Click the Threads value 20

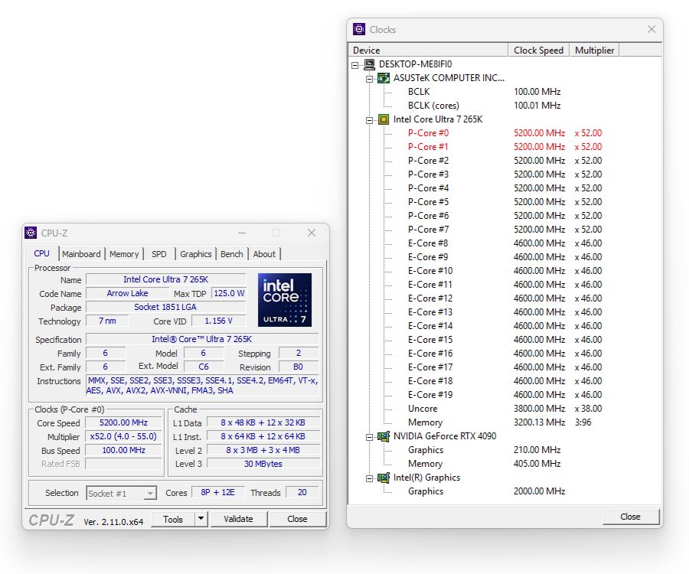click(x=302, y=492)
